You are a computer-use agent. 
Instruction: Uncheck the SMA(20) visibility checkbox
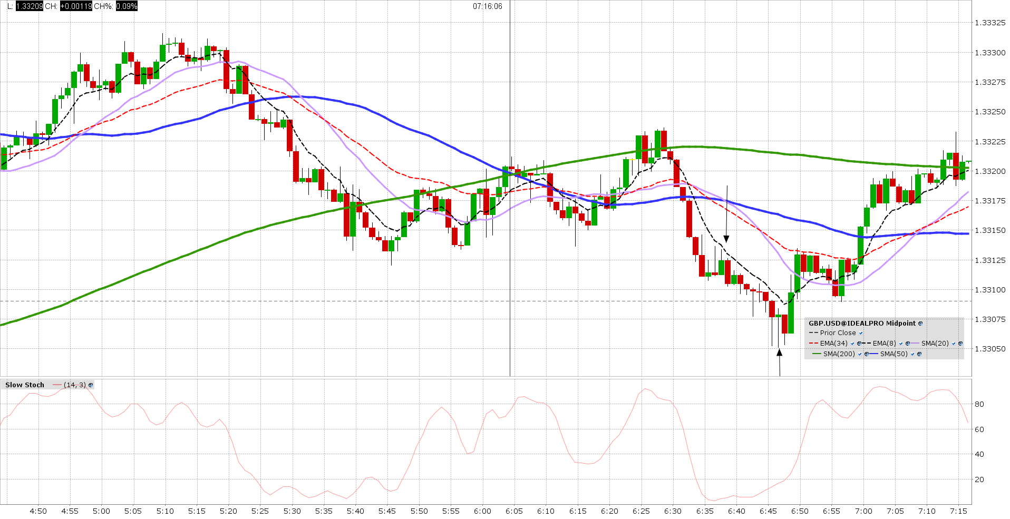click(954, 344)
